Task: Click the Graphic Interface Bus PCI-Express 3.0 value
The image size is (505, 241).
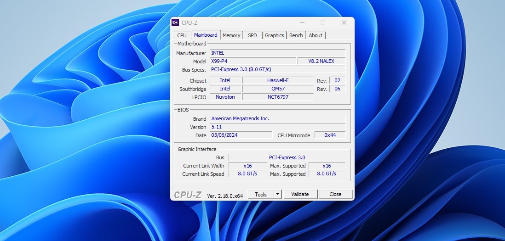Action: [x=287, y=157]
